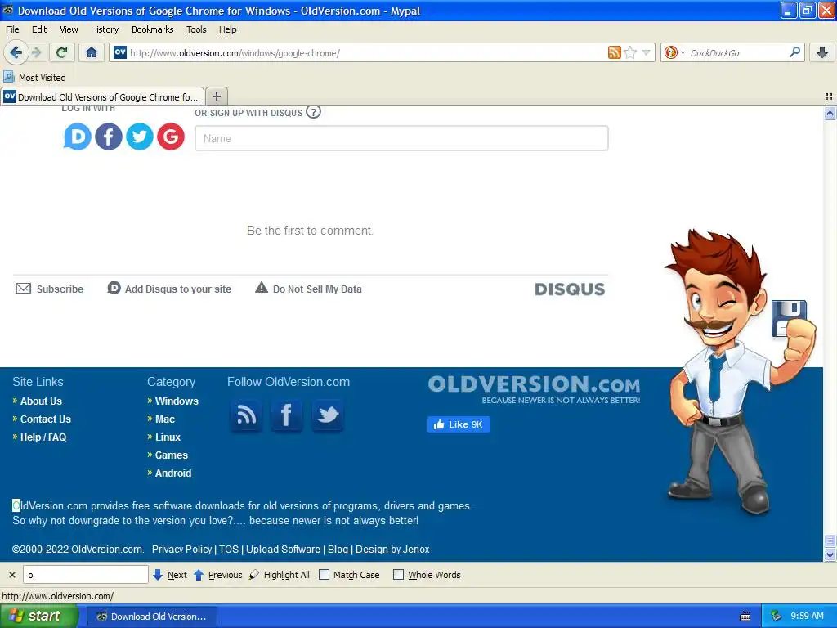Open the Help menu
Image resolution: width=837 pixels, height=628 pixels.
[x=228, y=29]
